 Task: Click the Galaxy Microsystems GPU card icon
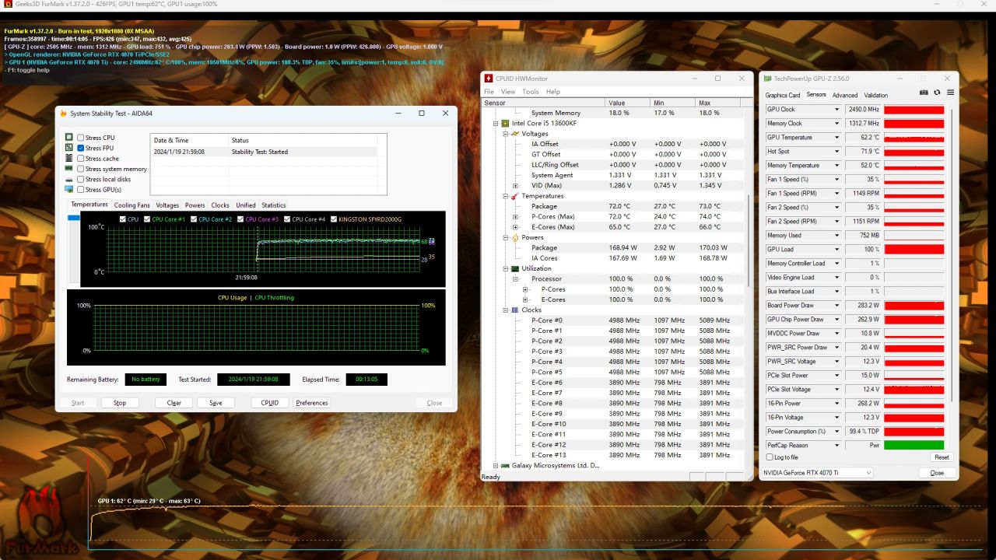[505, 465]
